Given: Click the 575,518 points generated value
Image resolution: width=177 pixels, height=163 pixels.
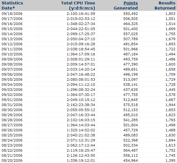Looking at the screenshot, I should pyautogui.click(x=131, y=105).
